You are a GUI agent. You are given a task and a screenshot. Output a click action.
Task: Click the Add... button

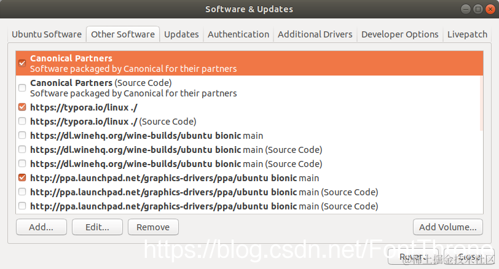pos(41,227)
